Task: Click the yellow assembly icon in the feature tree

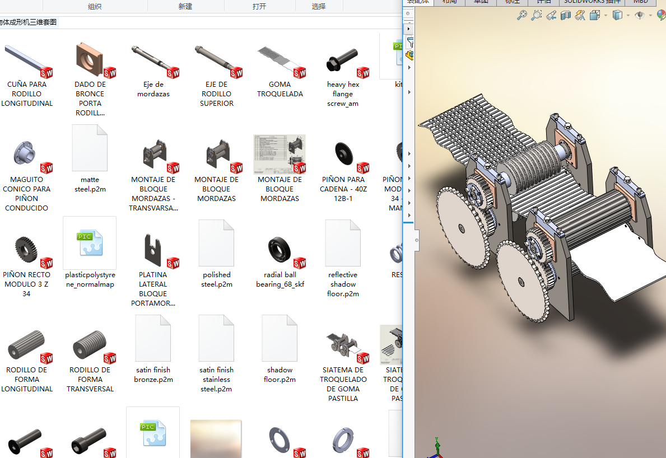Action: click(409, 55)
